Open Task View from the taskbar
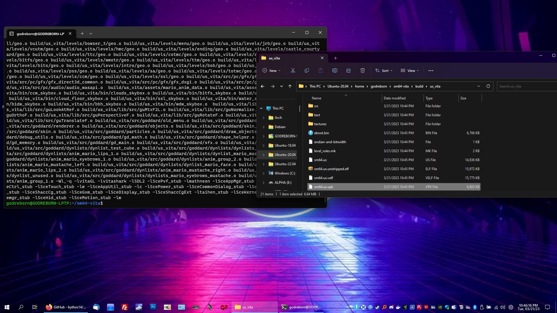557x313 pixels. [35, 307]
